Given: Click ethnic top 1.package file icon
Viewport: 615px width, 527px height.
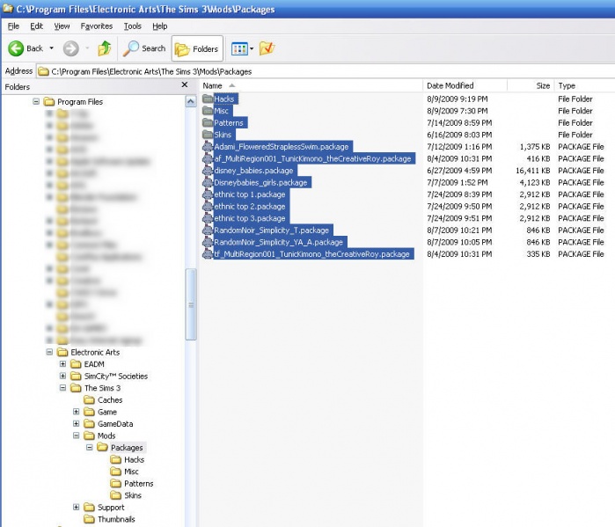Looking at the screenshot, I should pos(208,194).
